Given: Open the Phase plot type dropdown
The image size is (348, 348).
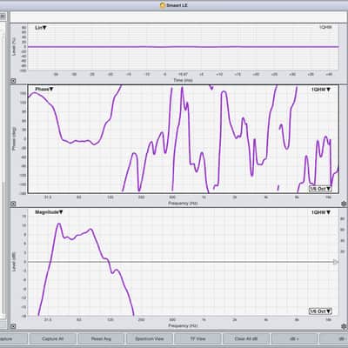Looking at the screenshot, I should coord(44,90).
